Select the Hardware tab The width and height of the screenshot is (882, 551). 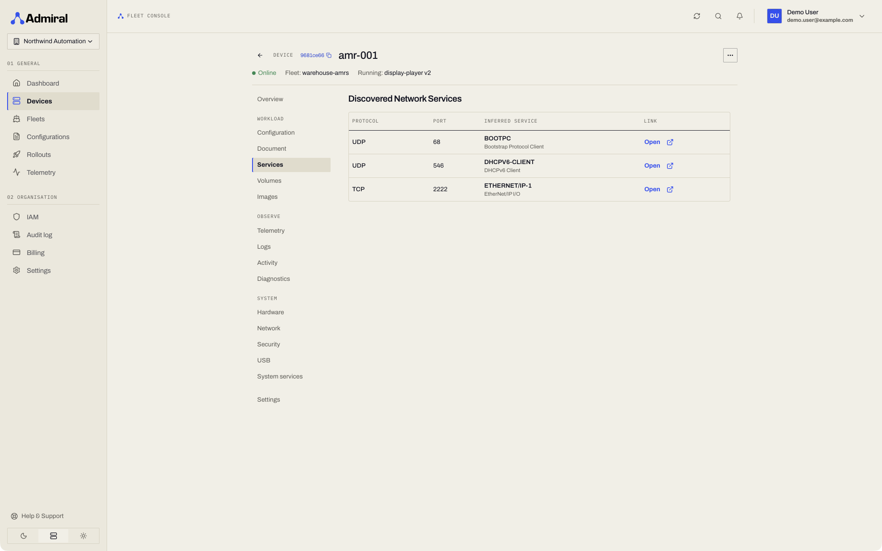291,313
